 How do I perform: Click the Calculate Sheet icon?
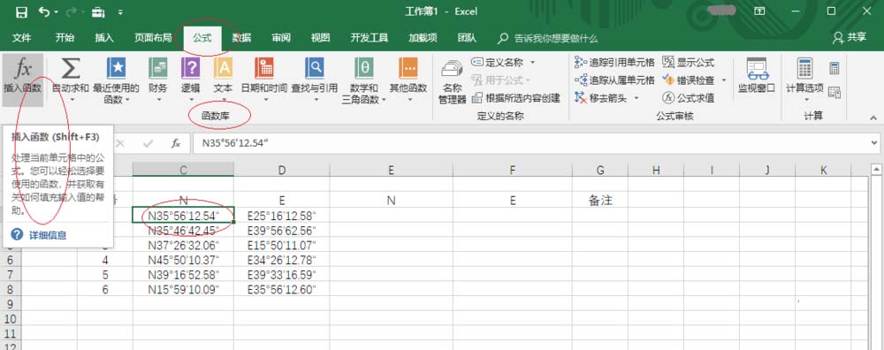834,92
